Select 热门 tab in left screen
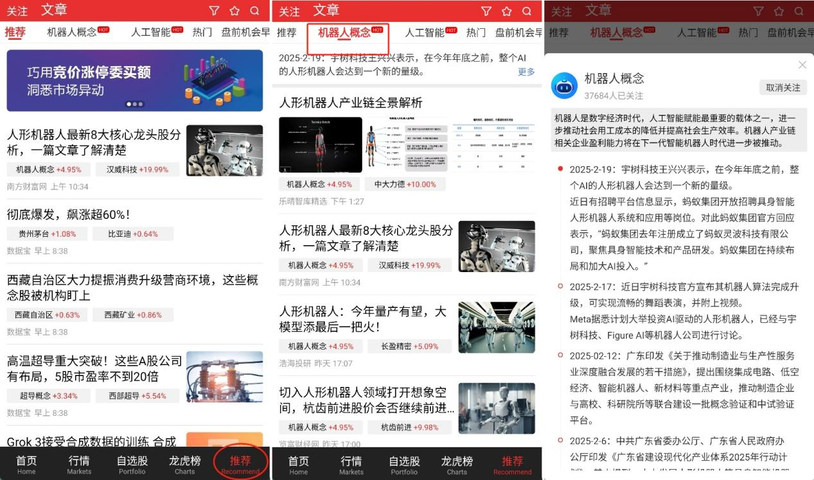This screenshot has height=480, width=814. 202,32
